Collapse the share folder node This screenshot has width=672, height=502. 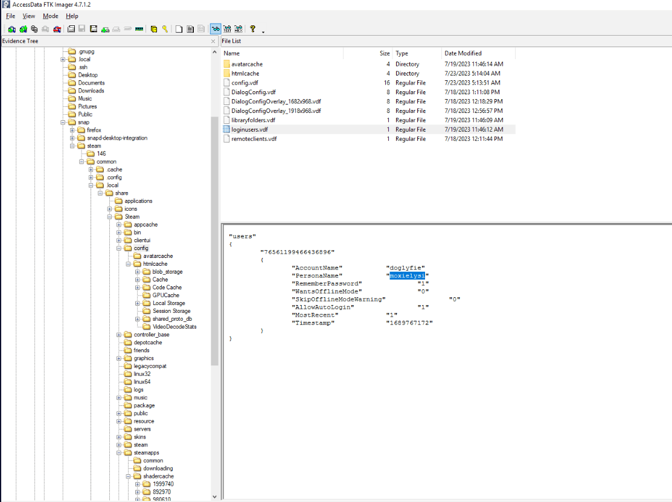(100, 193)
